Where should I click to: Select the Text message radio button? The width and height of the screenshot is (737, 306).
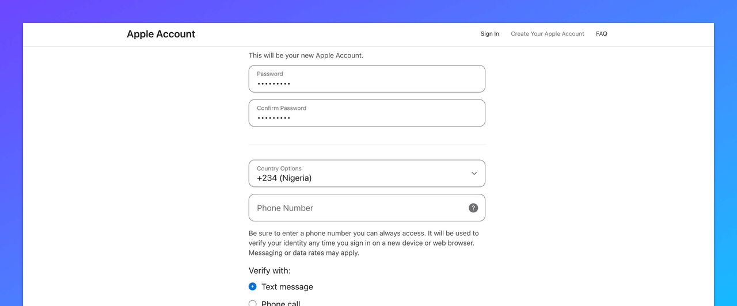coord(253,286)
